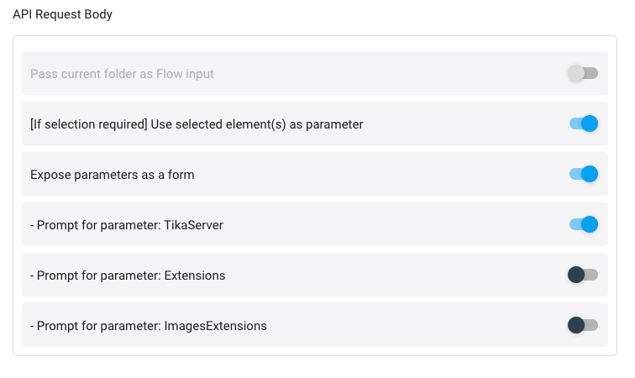
Task: Click the 'Expose parameters as a form' label
Action: click(x=113, y=175)
